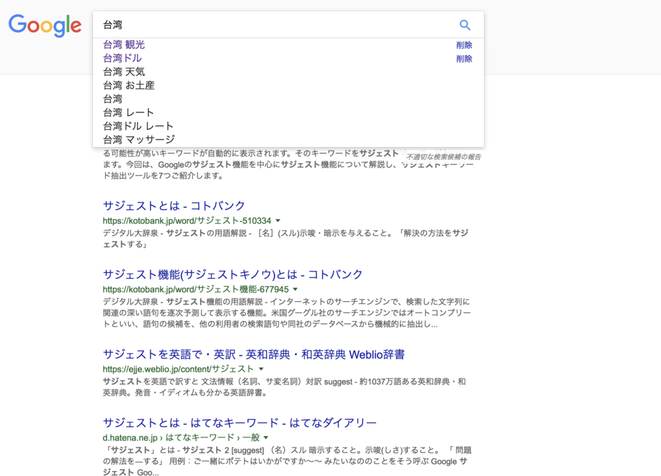
Task: Click snippet text starting サジェストを英語で訳すと
Action: tap(284, 387)
